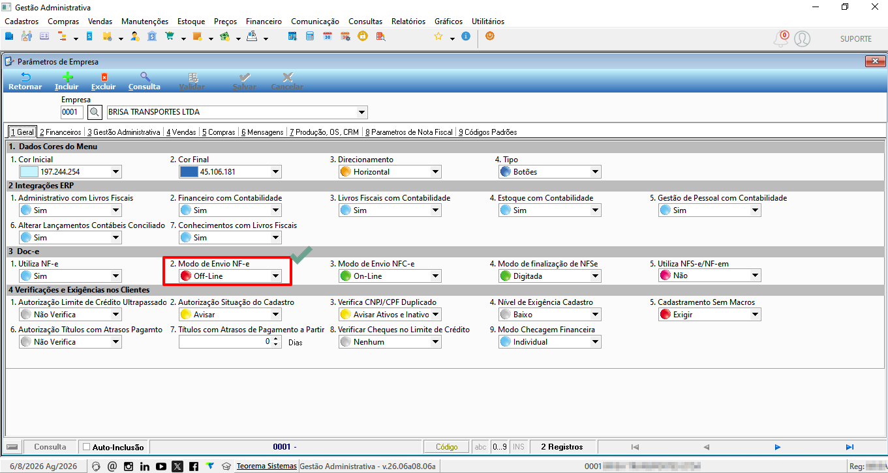Click the Código button
Image resolution: width=888 pixels, height=473 pixels.
[x=446, y=447]
